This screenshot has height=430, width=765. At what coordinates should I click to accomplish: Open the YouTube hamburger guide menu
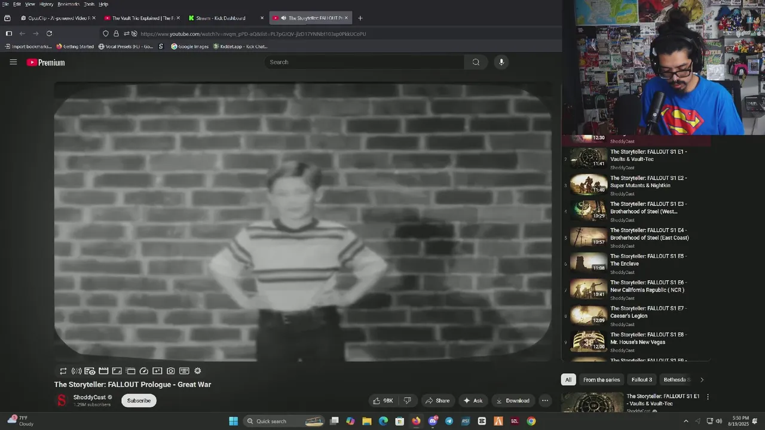pyautogui.click(x=13, y=62)
